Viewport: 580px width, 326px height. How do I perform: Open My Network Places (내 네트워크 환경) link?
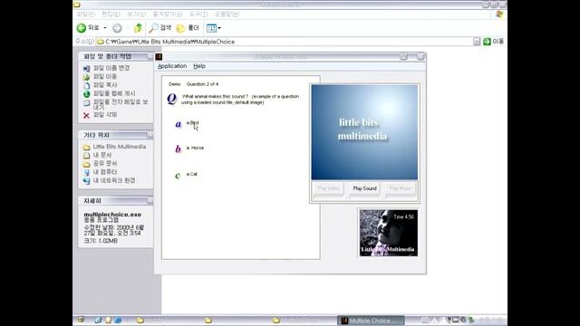(114, 180)
